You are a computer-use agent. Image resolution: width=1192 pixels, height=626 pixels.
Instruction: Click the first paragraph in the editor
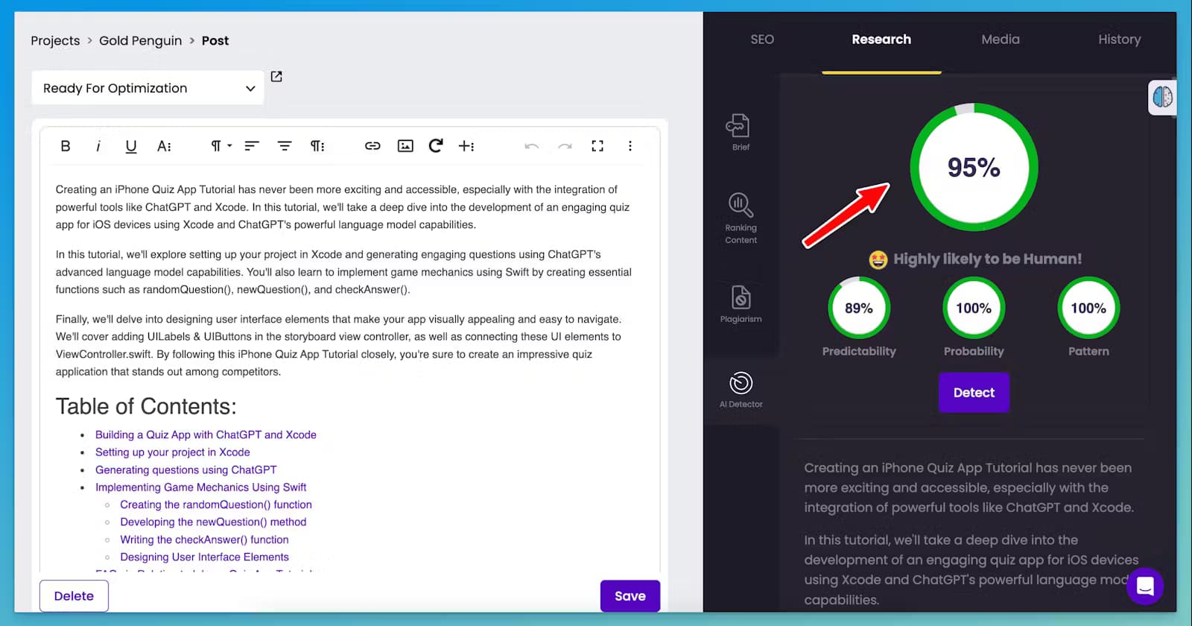(343, 207)
